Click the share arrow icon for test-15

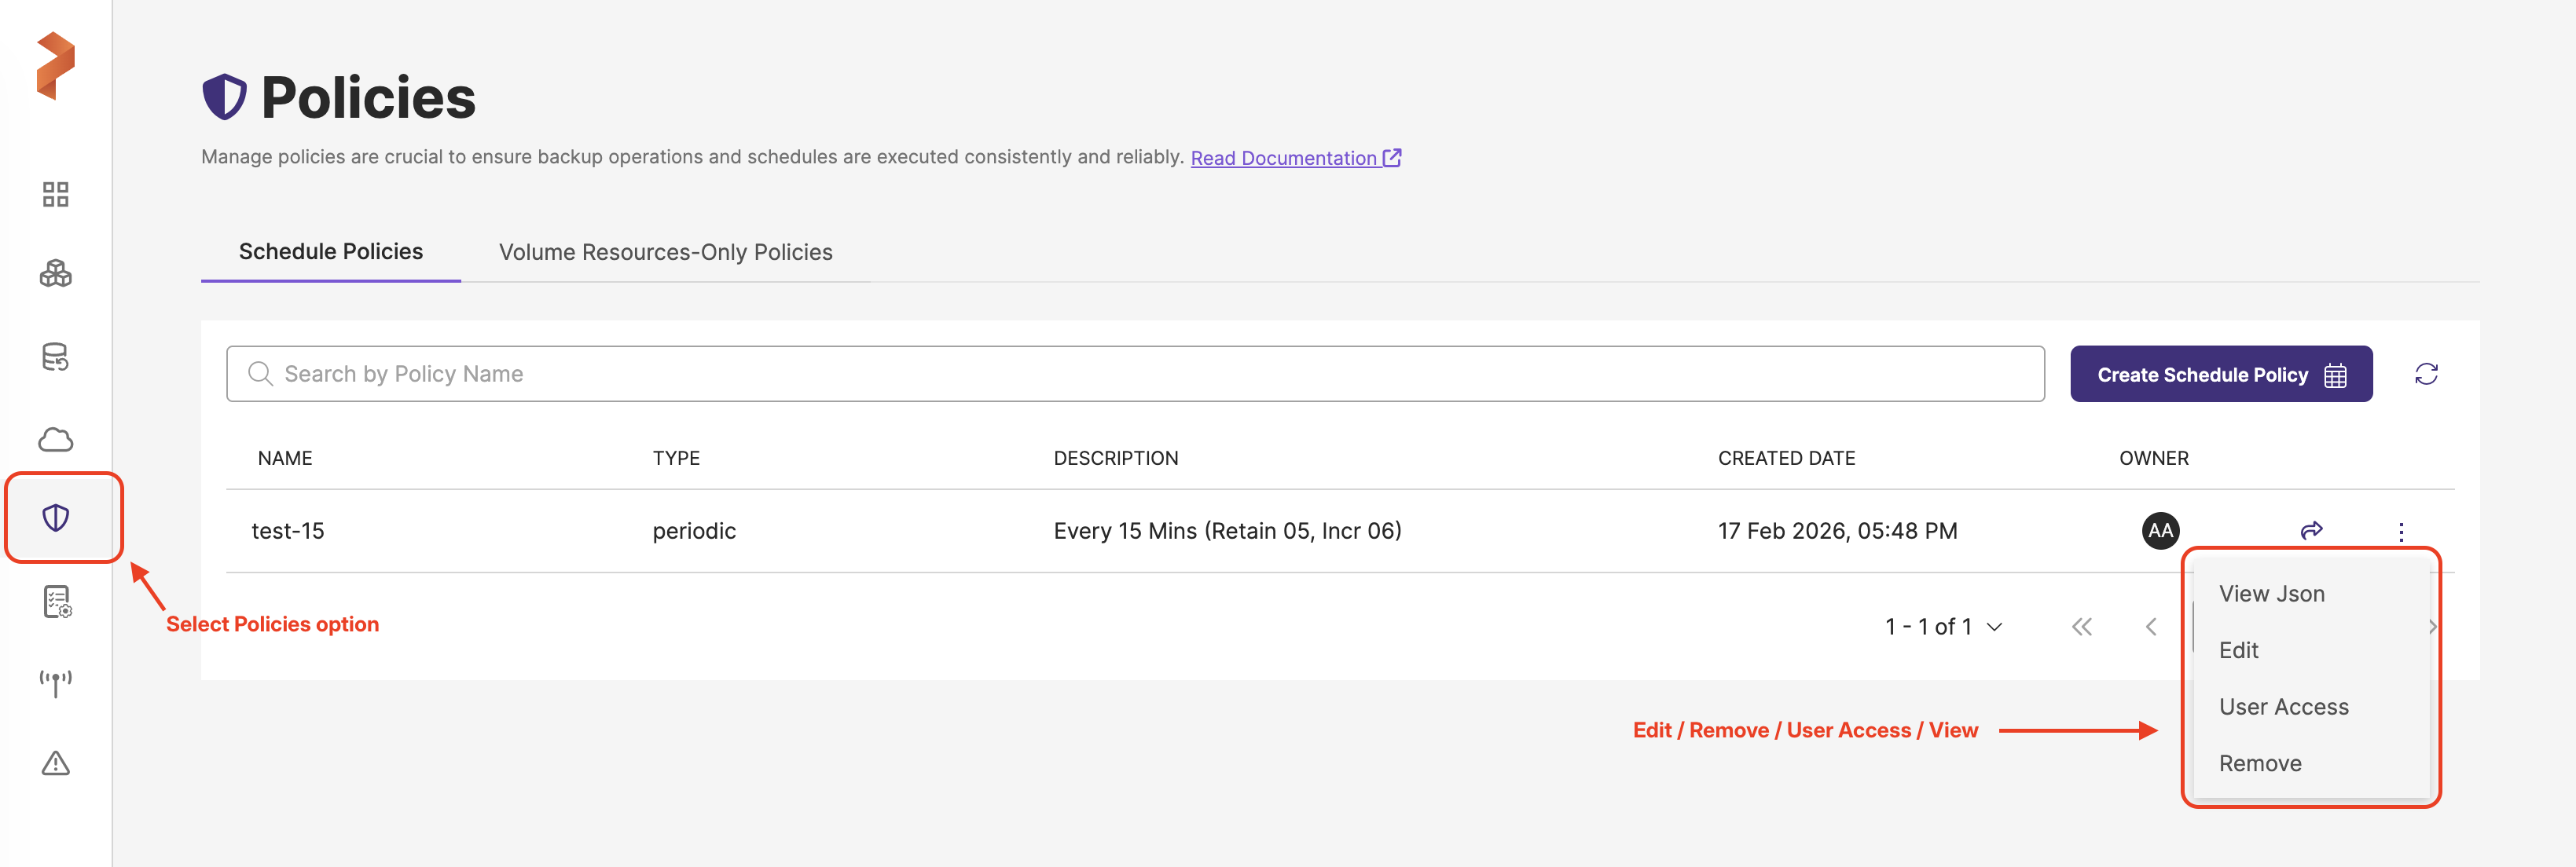click(2311, 530)
